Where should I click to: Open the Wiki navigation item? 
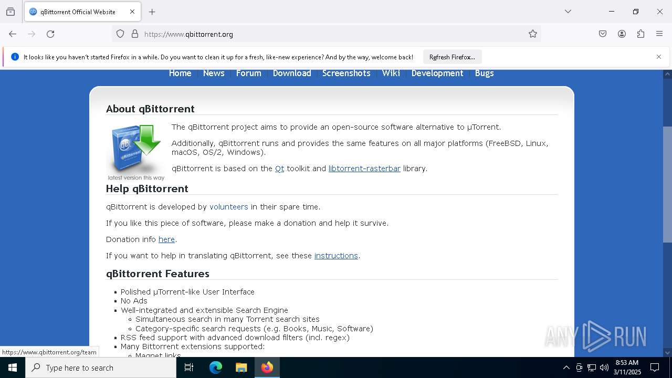tap(391, 73)
